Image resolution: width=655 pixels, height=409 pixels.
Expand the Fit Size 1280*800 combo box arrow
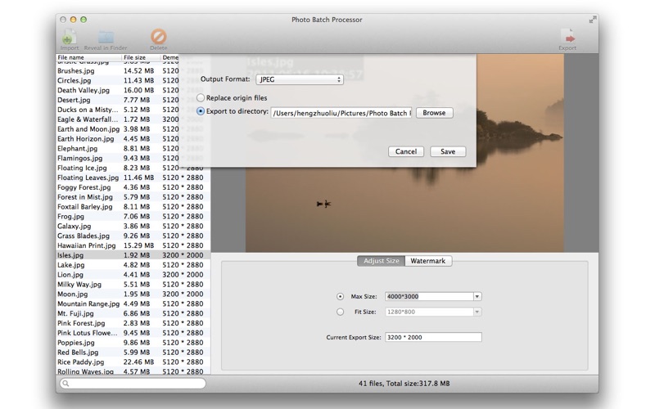click(477, 312)
